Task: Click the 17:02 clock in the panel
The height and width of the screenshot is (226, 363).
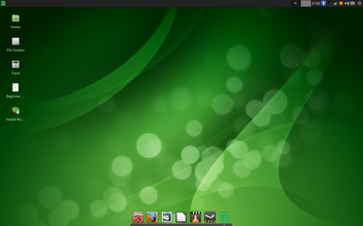Action: 316,3
